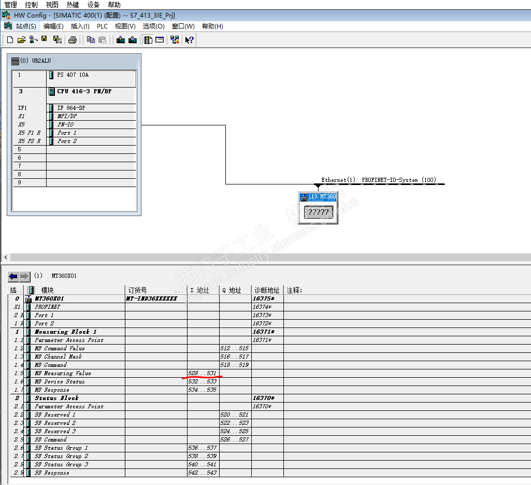Click Save and Compile toolbar icon
Screen dimensions: 531x485
57,40
